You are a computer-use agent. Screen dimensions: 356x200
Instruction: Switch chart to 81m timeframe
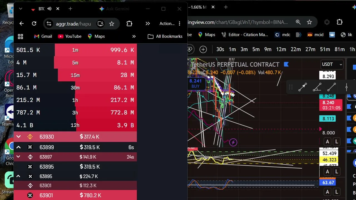[340, 49]
